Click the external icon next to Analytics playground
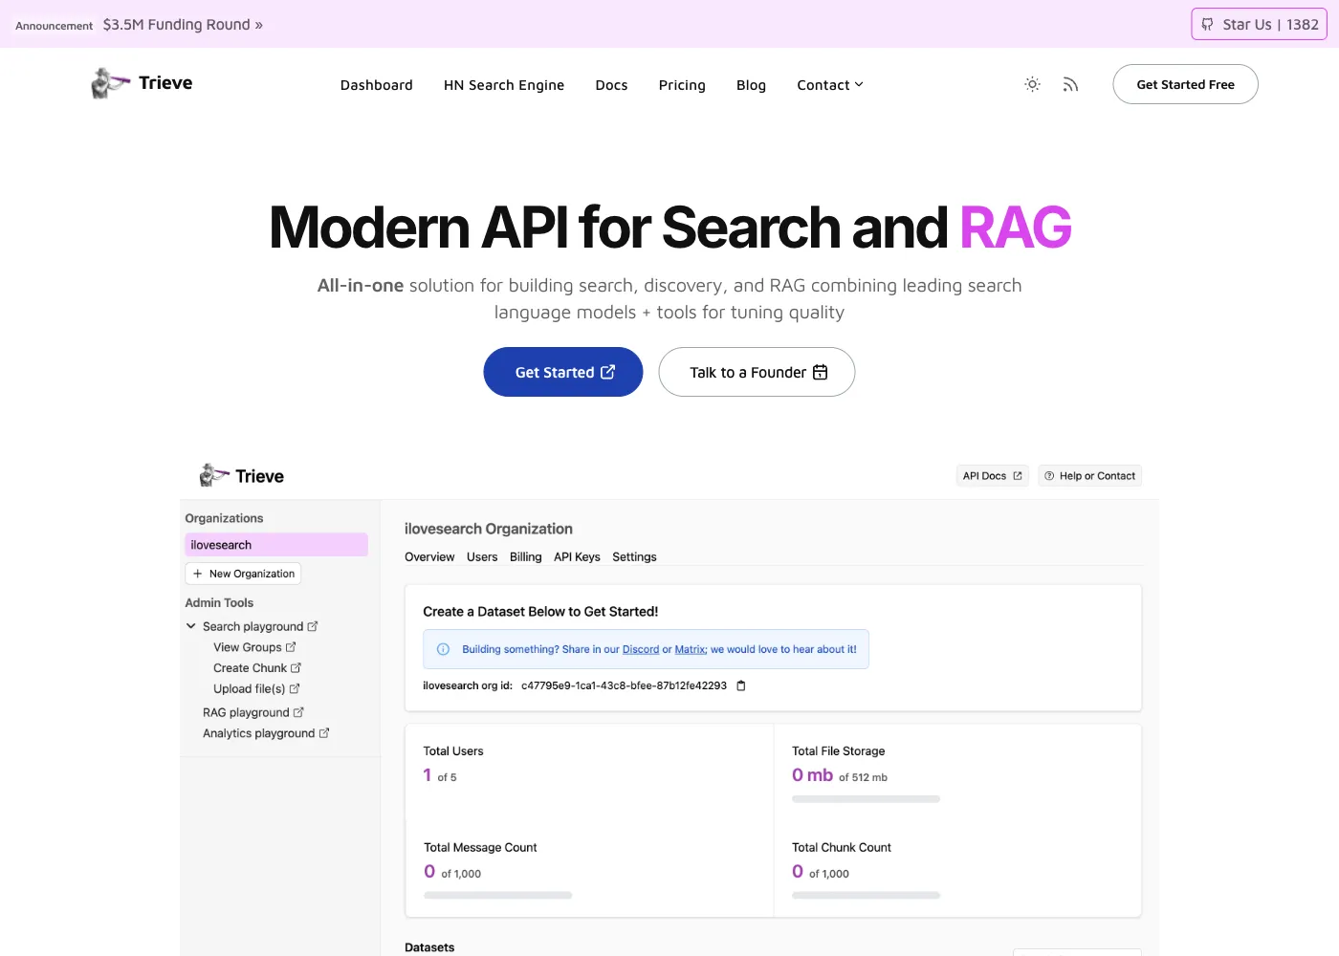Viewport: 1339px width, 956px height. 324,733
